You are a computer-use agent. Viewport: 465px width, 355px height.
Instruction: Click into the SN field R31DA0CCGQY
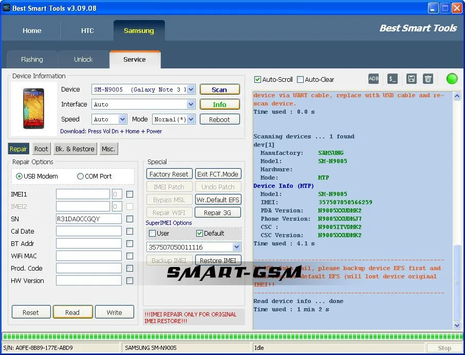pos(89,219)
